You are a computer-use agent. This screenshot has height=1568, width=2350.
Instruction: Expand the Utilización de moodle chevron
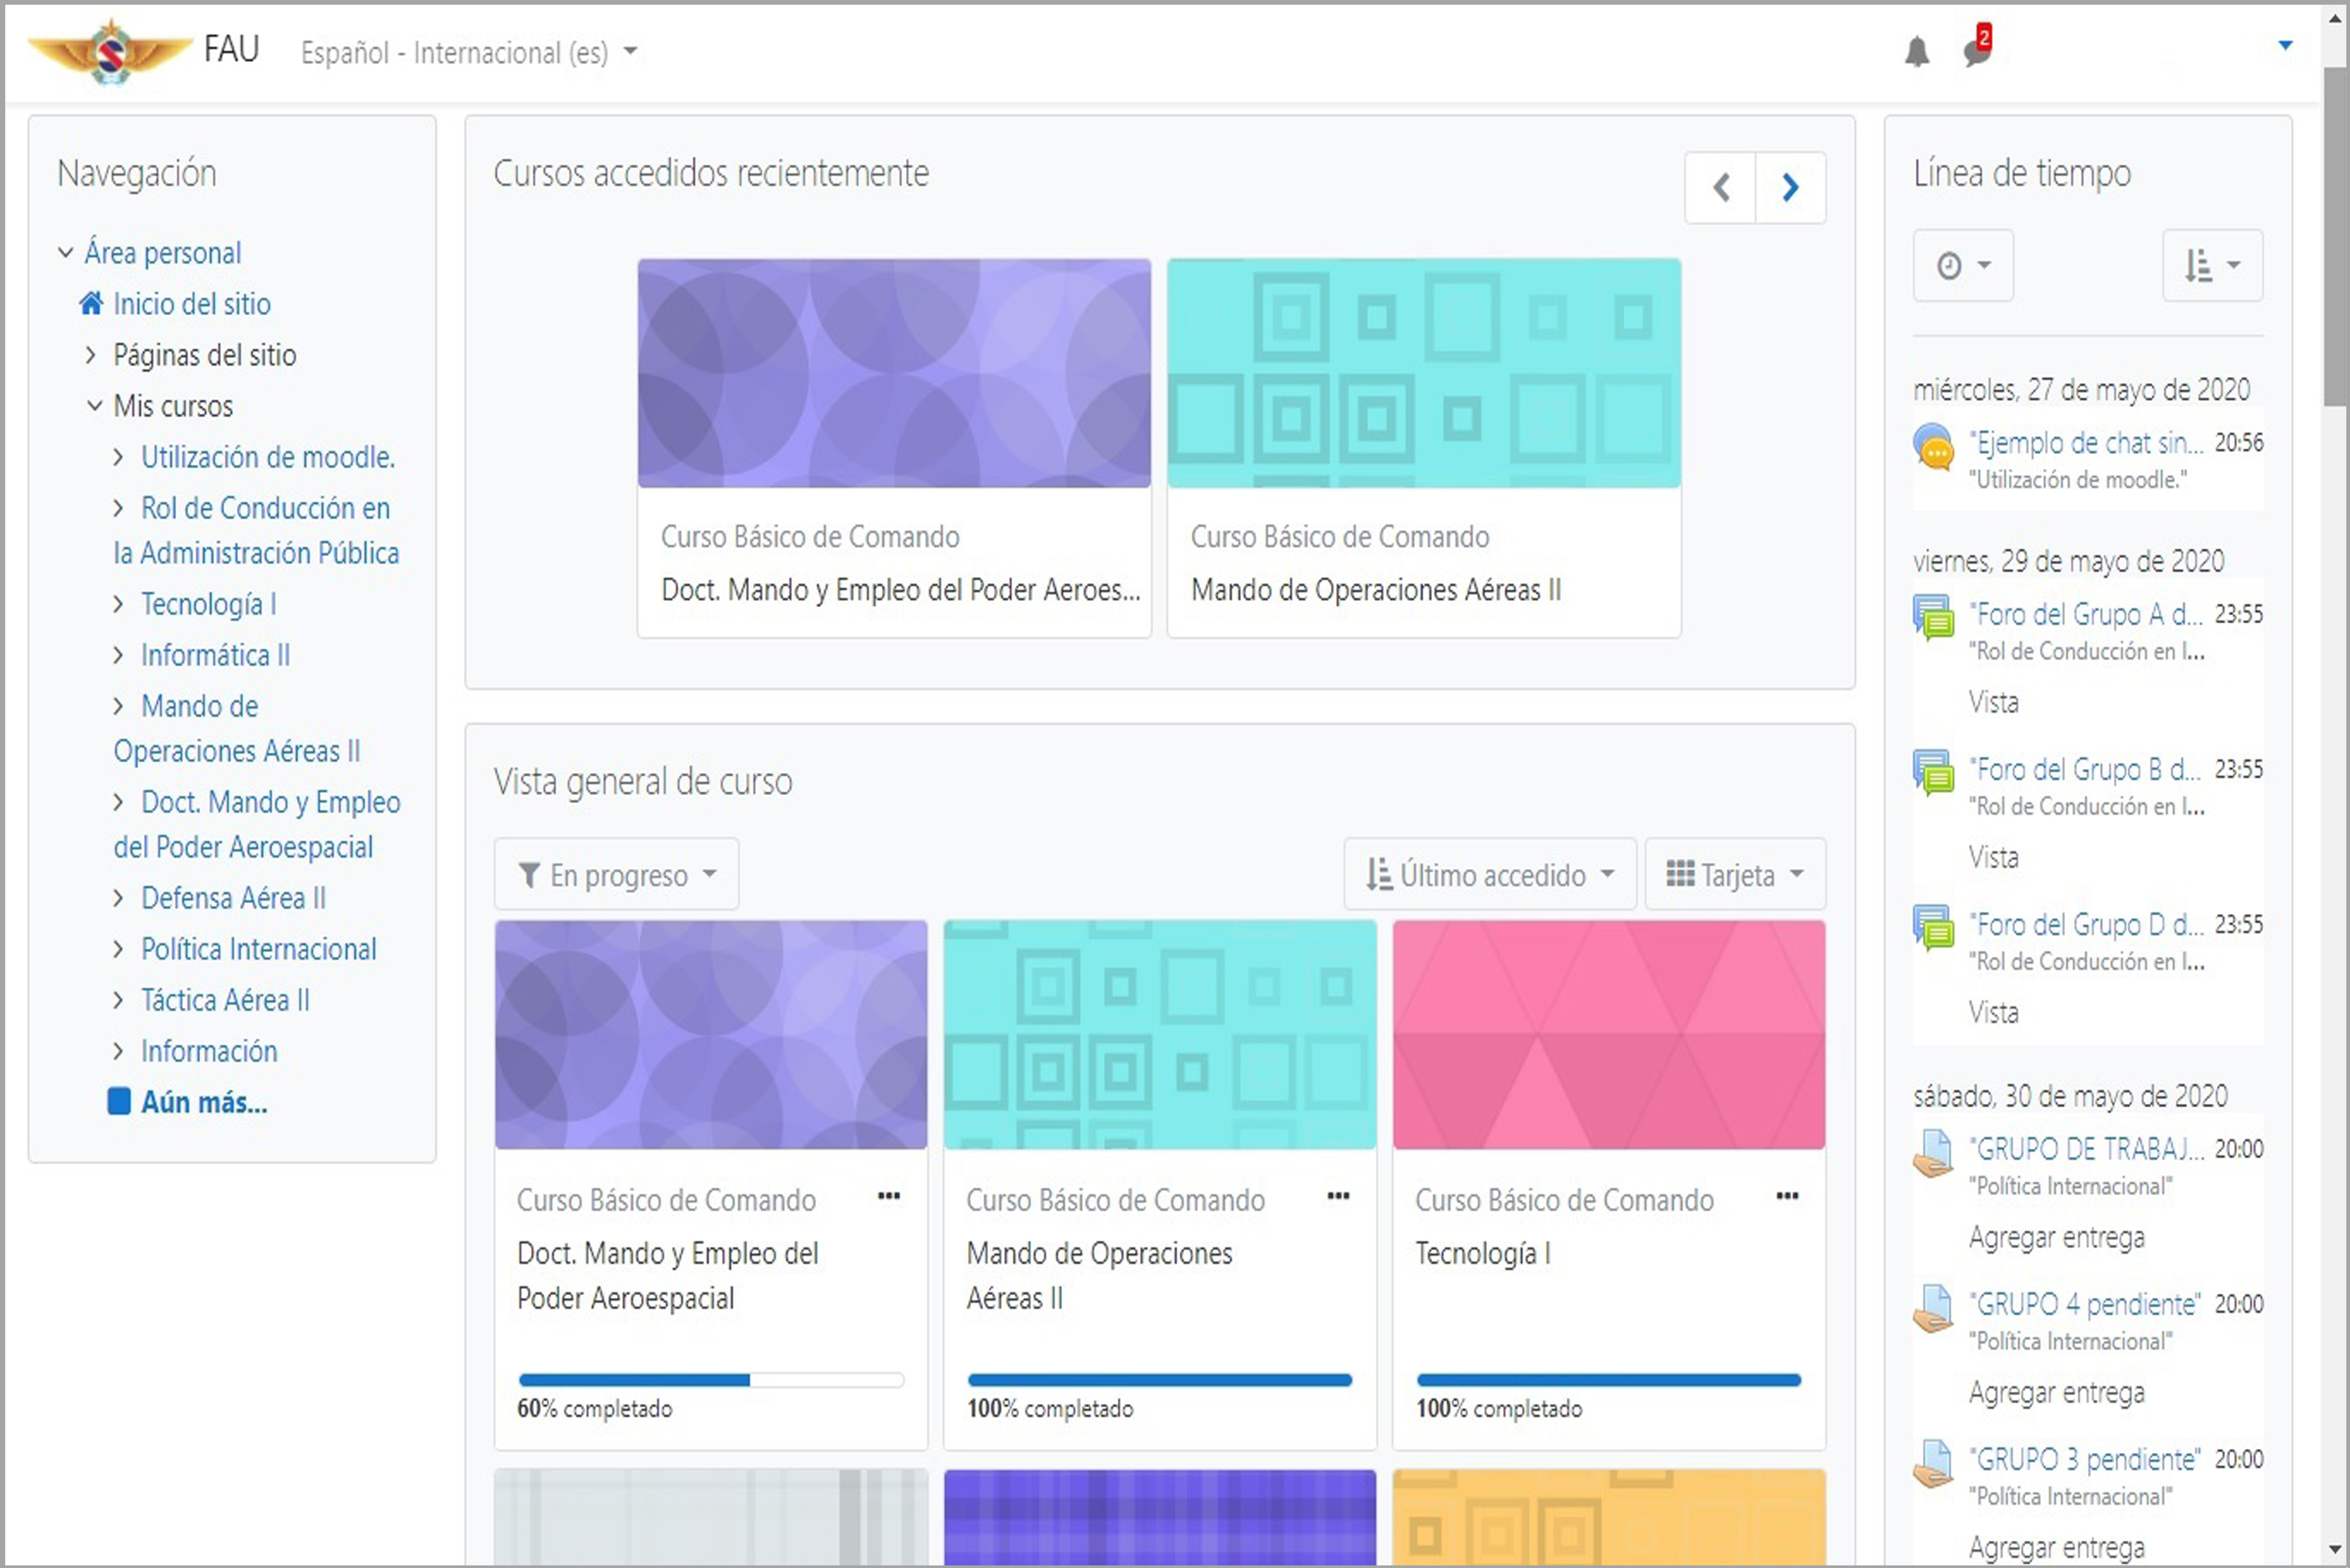[118, 457]
